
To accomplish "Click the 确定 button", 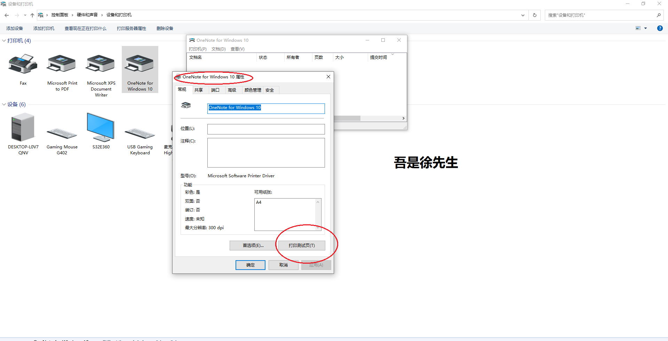I will click(250, 265).
